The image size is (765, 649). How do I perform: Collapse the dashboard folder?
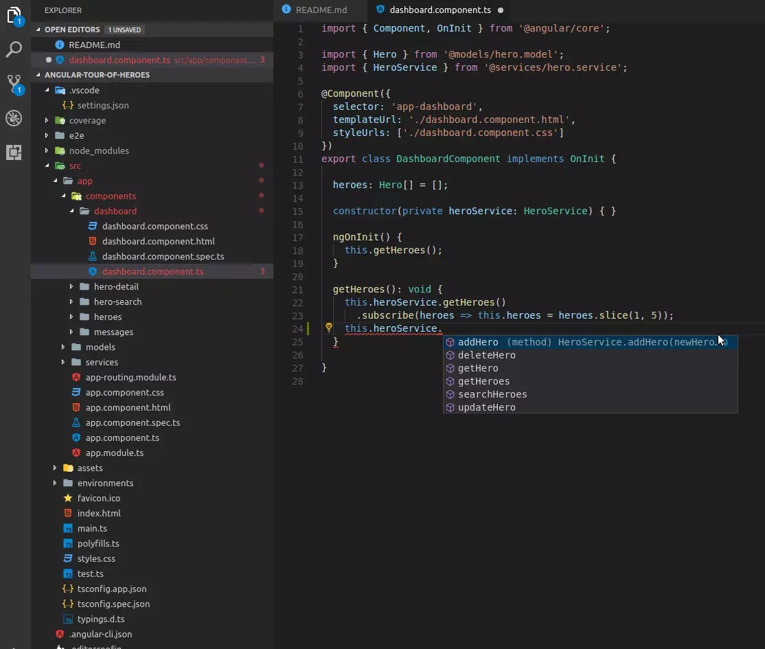point(71,211)
